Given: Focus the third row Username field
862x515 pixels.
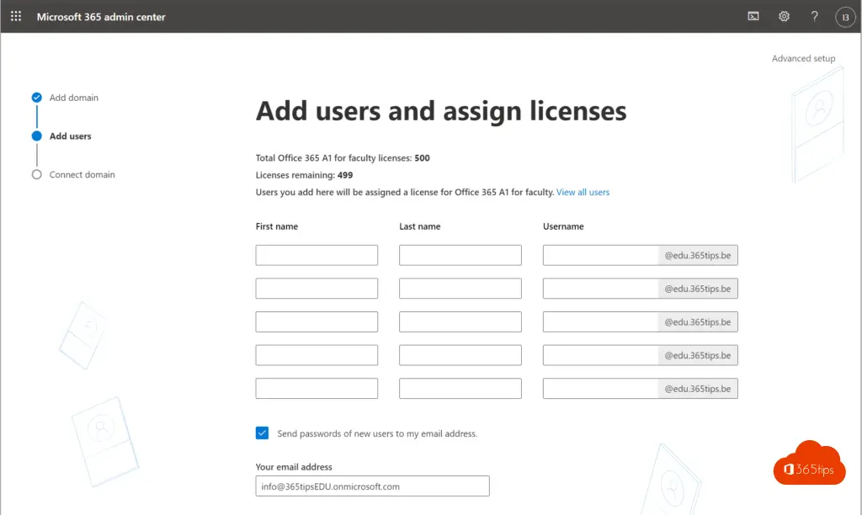Looking at the screenshot, I should coord(601,322).
